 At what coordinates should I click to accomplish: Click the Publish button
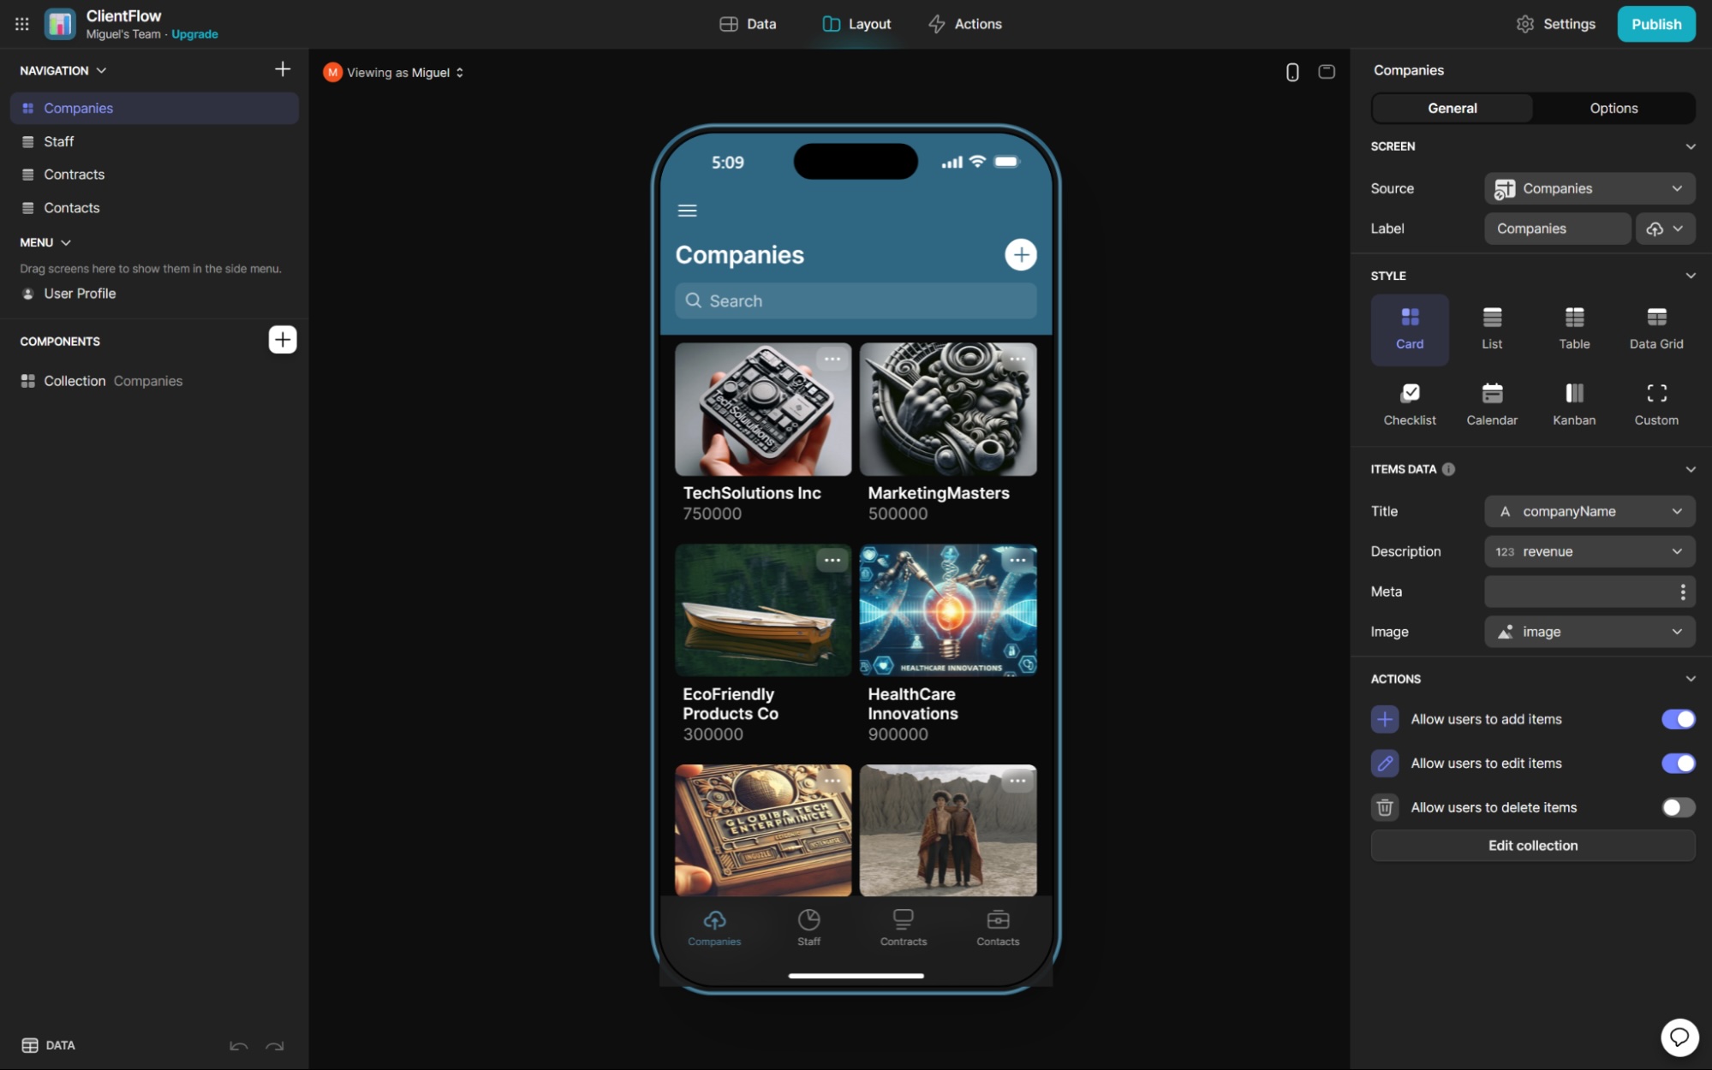1655,23
